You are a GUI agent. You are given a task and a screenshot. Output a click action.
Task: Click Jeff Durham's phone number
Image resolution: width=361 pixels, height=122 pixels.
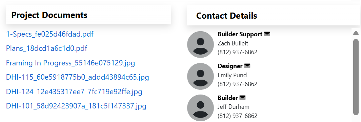coord(237,116)
